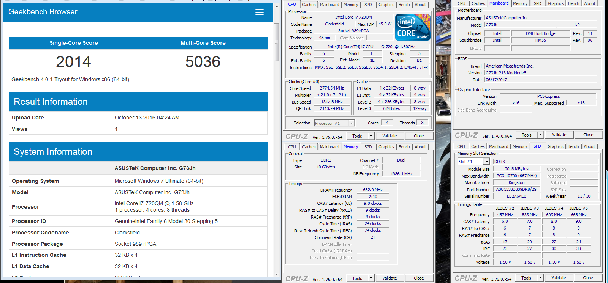
Task: Click Close in Mainboard window
Action: [588, 135]
